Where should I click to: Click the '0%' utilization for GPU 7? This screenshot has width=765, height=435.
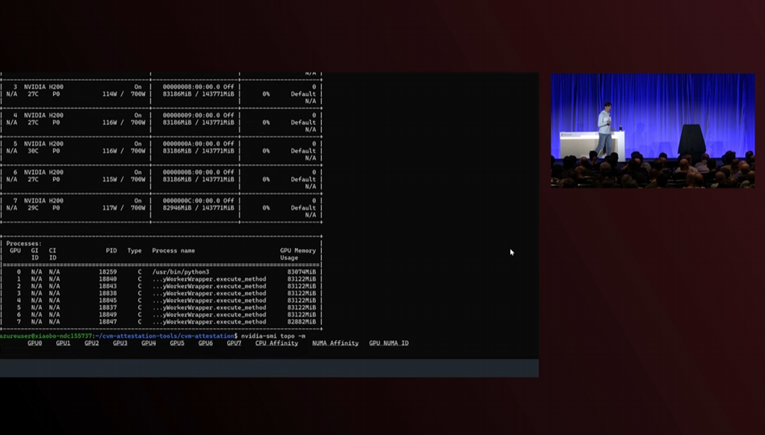pos(266,208)
